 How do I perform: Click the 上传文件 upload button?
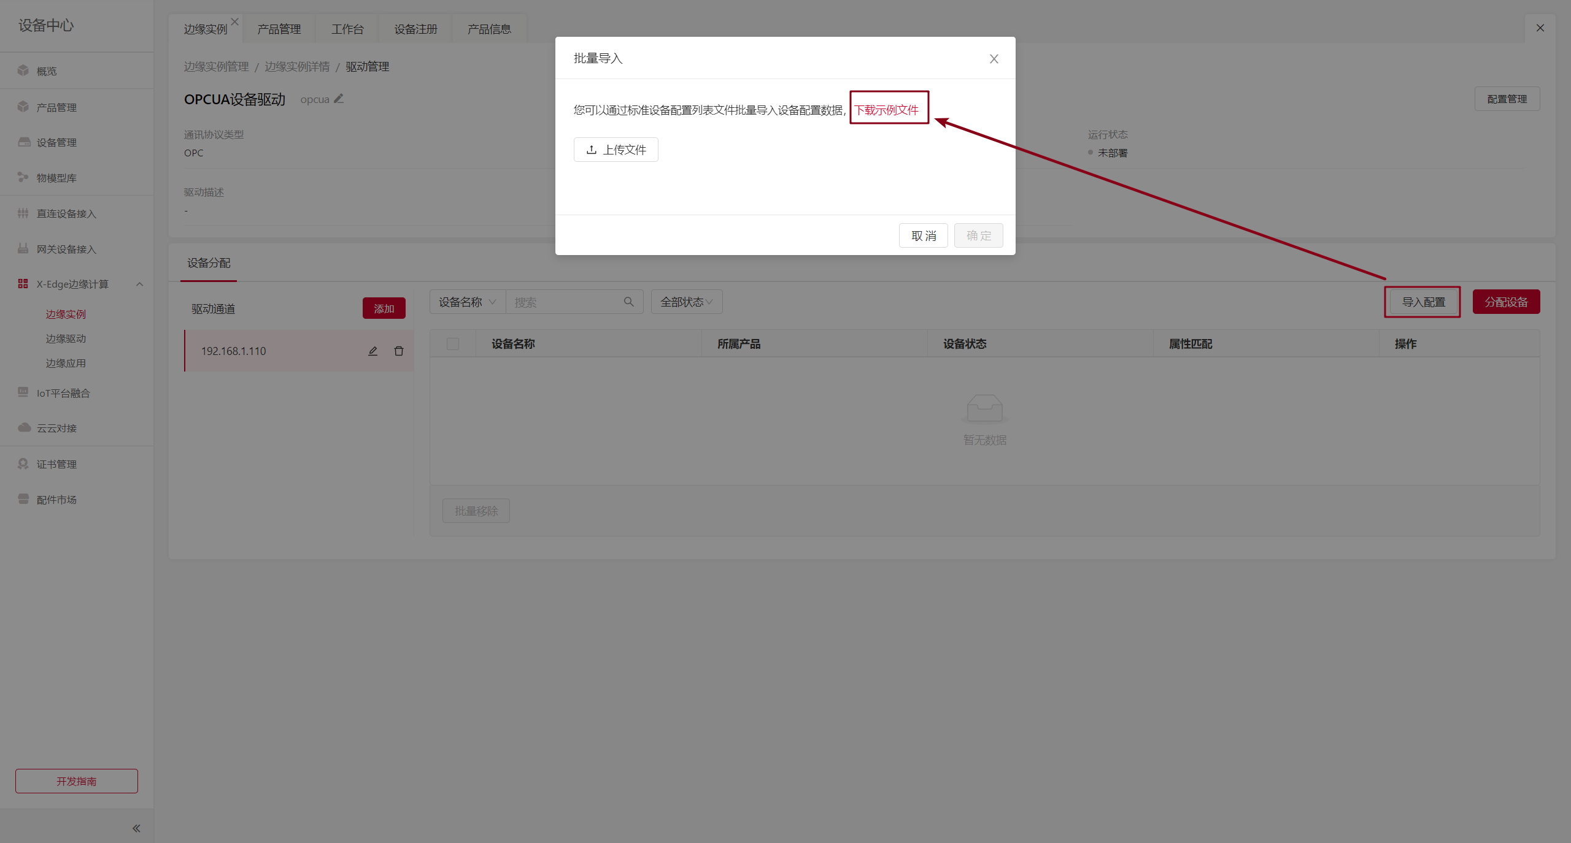coord(616,150)
